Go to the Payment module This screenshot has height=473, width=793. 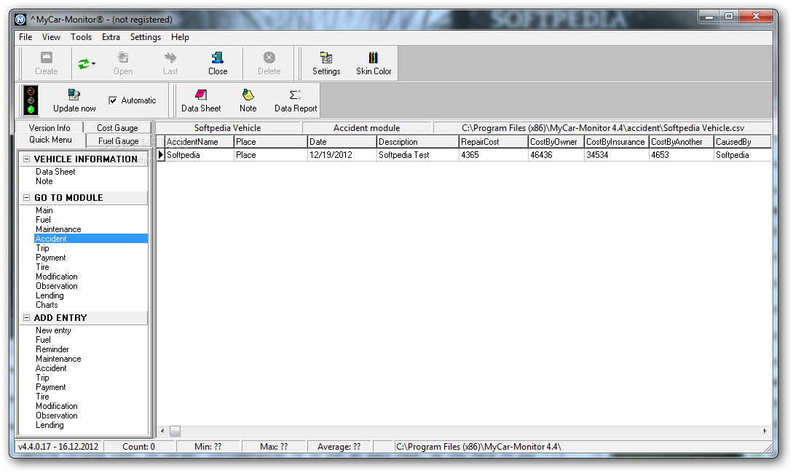click(x=50, y=258)
